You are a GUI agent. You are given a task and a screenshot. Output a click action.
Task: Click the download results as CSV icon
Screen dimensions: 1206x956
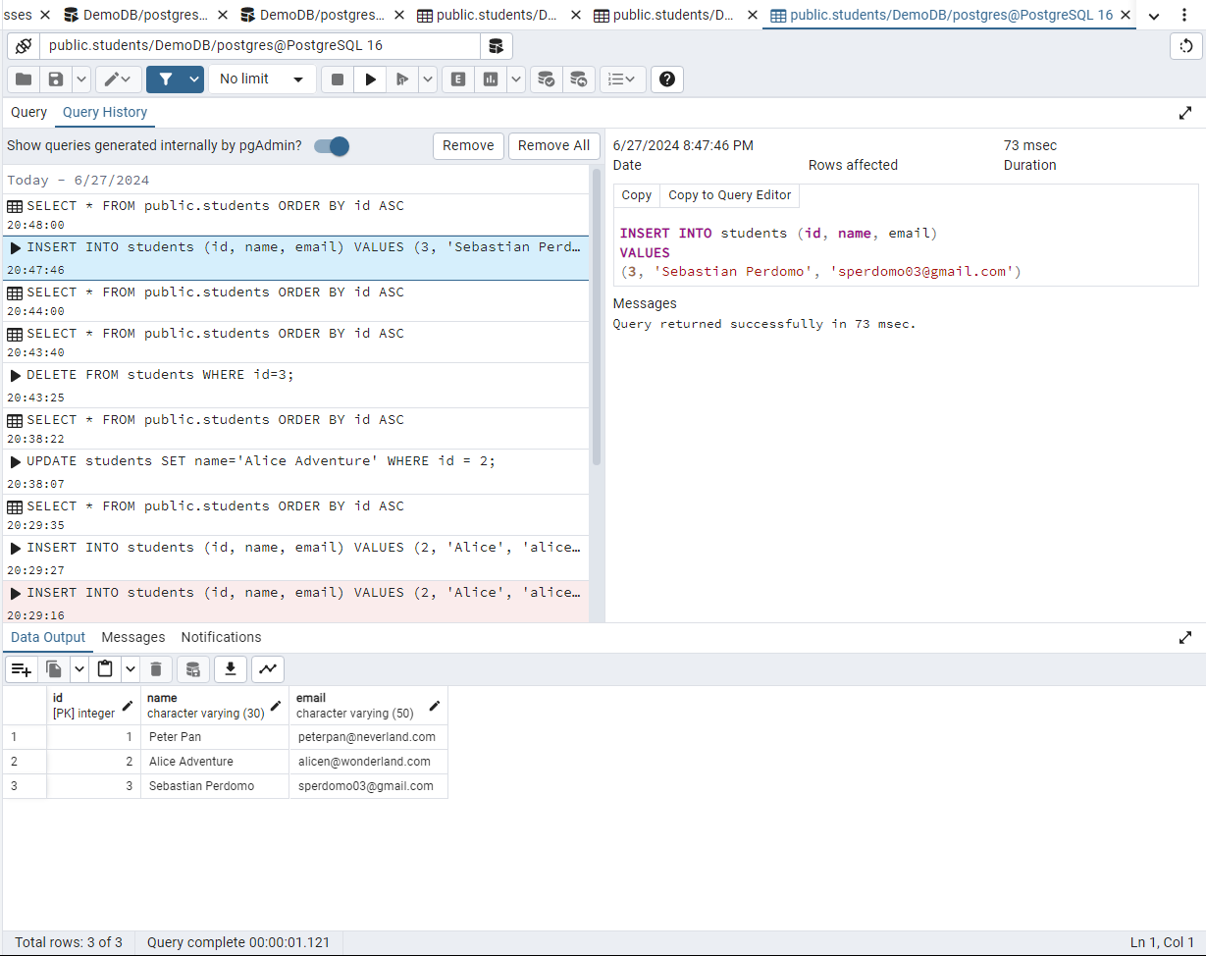(231, 669)
